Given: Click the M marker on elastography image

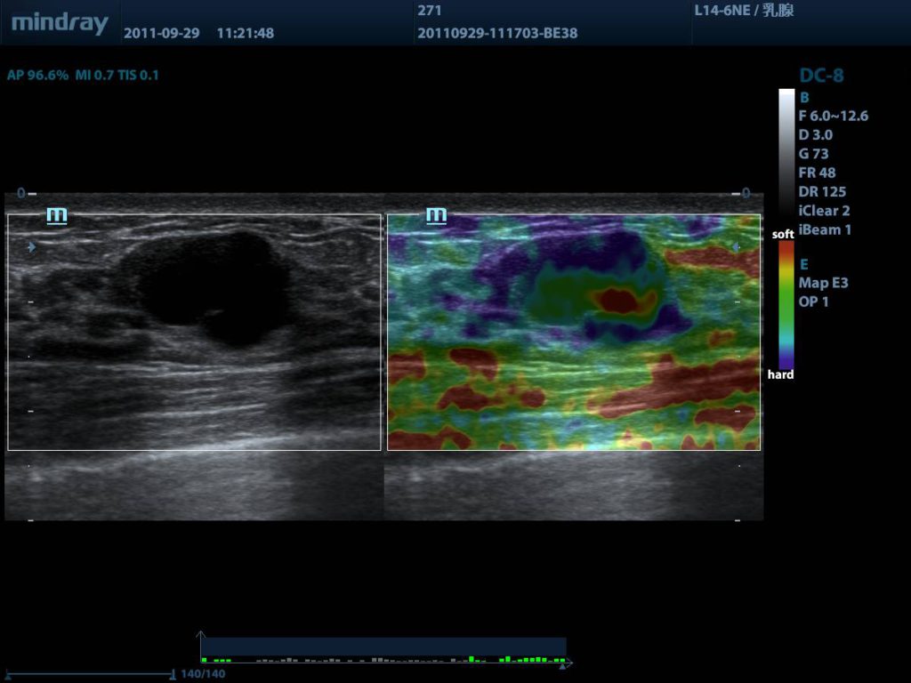Looking at the screenshot, I should pos(436,215).
